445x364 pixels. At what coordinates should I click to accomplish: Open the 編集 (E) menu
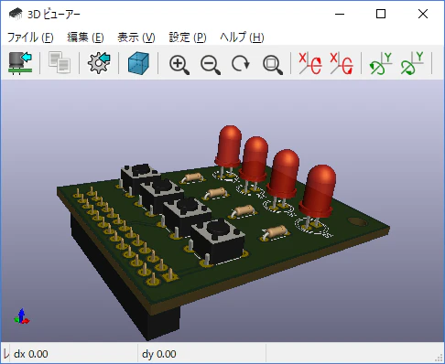click(x=85, y=37)
